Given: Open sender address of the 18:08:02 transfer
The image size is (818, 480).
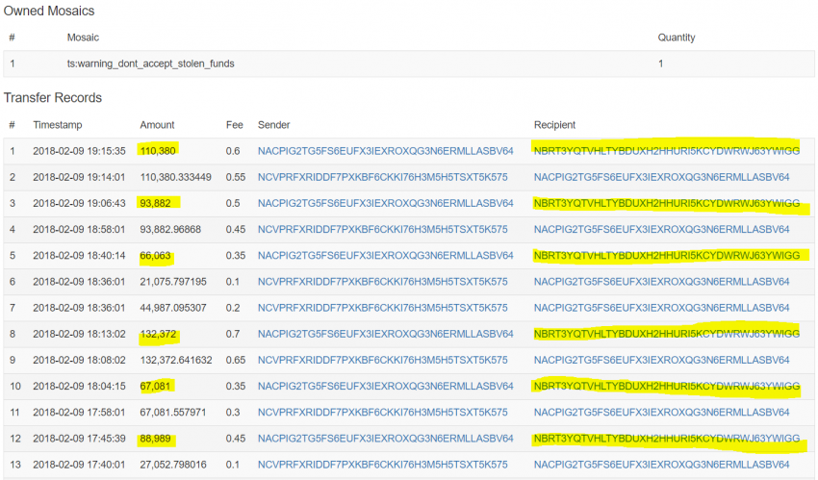Looking at the screenshot, I should tap(382, 360).
